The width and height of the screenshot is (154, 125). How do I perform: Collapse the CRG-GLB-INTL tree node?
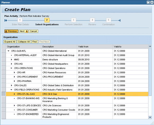[8, 51]
